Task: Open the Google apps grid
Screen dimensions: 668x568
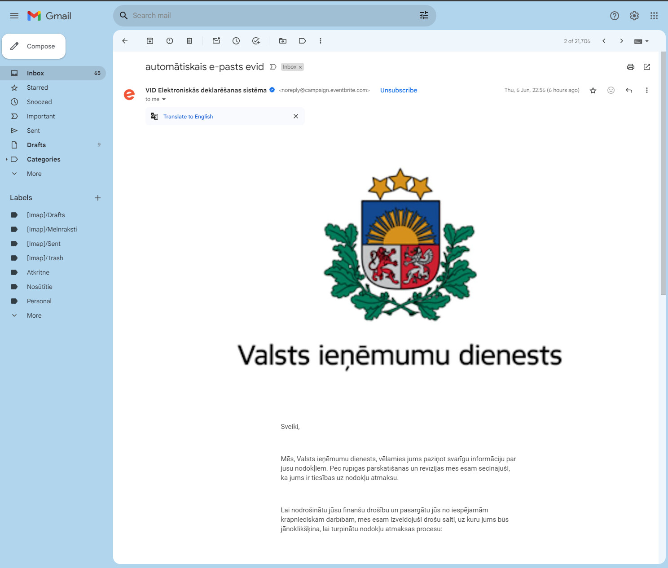Action: [x=654, y=16]
